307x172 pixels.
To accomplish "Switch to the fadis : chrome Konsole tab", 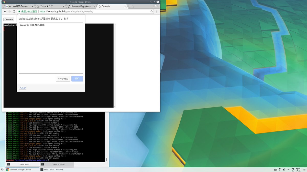I will (x=57, y=164).
